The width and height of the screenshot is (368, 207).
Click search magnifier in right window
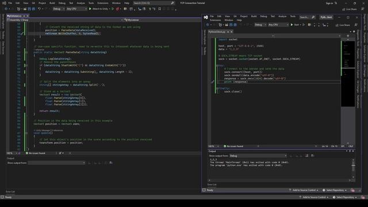pos(313,17)
